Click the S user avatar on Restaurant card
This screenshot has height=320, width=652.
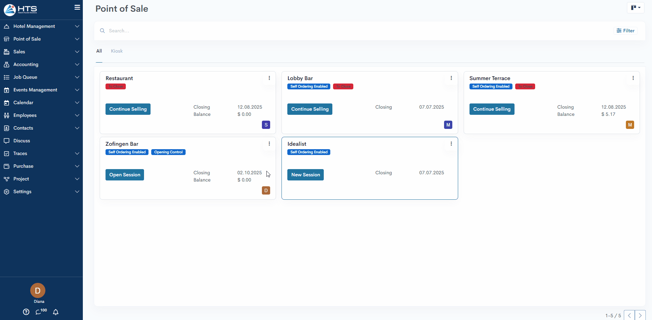(x=266, y=125)
